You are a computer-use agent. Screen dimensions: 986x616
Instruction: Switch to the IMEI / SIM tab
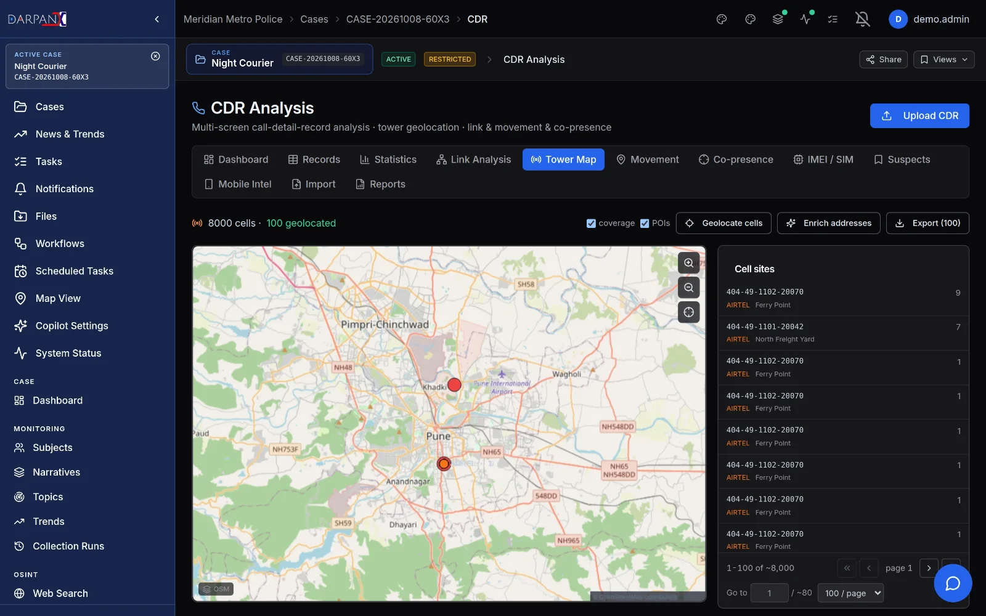coord(823,160)
